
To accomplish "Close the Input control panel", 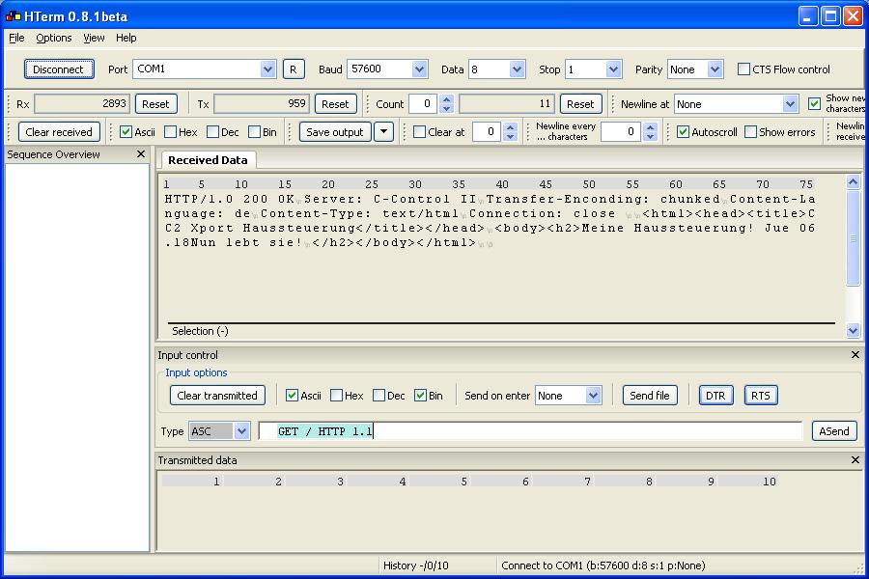I will tap(855, 355).
